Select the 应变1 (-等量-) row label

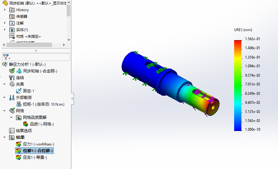35,157
